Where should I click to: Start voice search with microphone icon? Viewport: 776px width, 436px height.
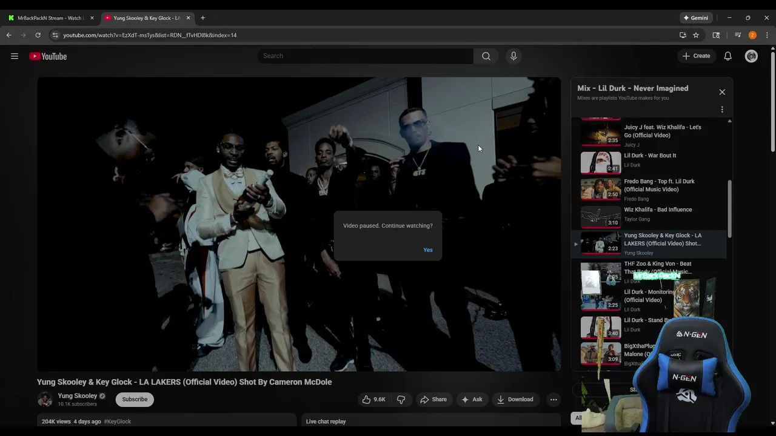[513, 56]
